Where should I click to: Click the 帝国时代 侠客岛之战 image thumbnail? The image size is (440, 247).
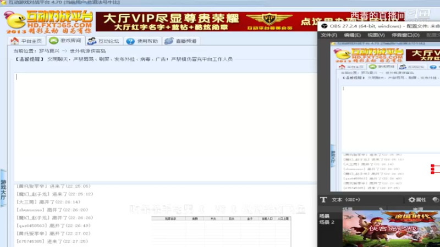[391, 228]
